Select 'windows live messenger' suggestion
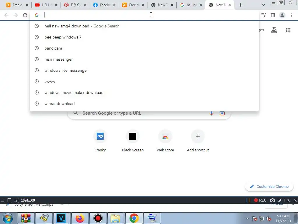Viewport: 298px width, 224px height. click(144, 70)
